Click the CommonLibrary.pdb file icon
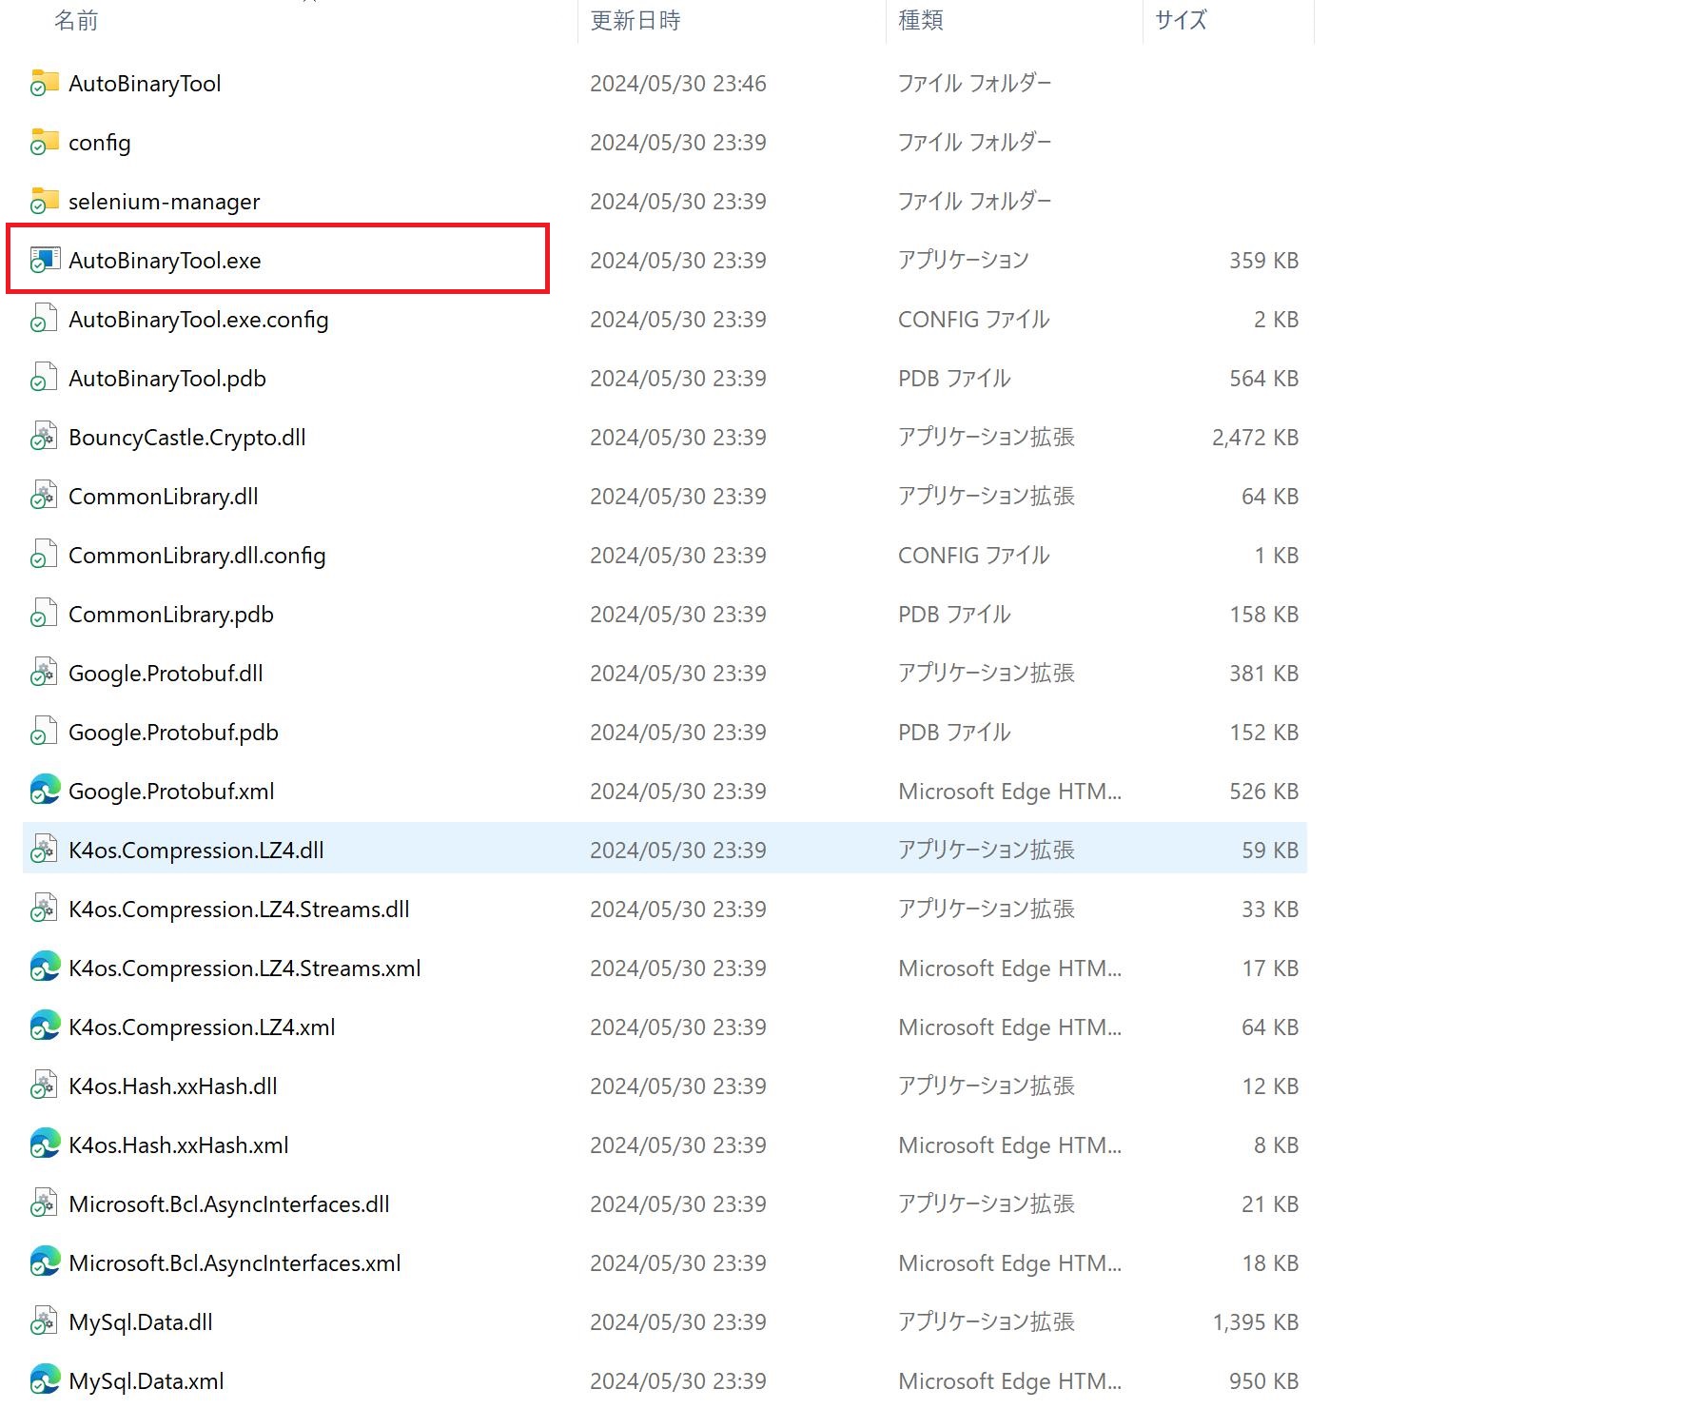 [45, 614]
